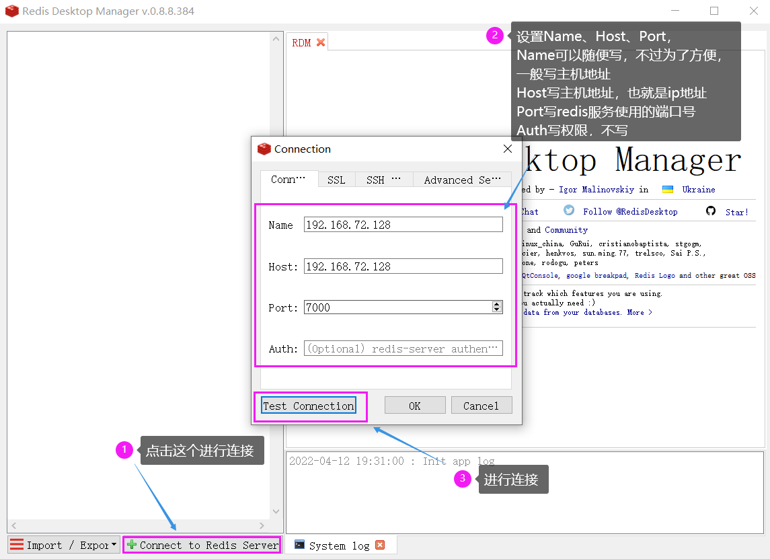Focus the Host input field

click(403, 266)
